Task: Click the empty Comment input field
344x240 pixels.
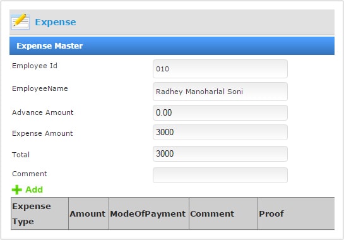Action: click(220, 175)
